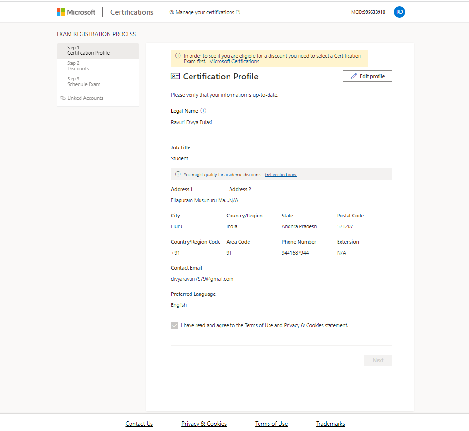Open the Contact Us footer link
This screenshot has height=431, width=469.
pos(139,424)
